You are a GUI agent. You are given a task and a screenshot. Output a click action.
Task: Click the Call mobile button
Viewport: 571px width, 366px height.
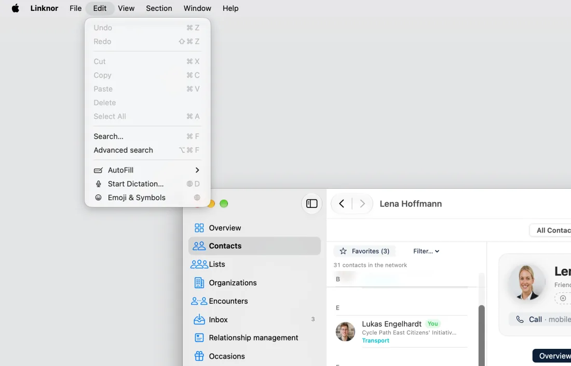coord(540,319)
